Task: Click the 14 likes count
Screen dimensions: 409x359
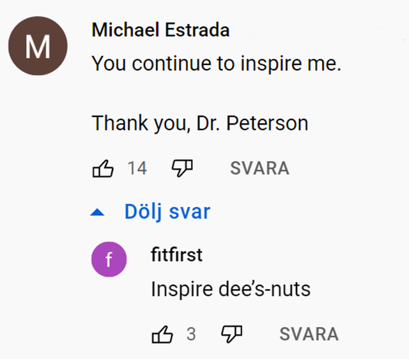Action: (x=137, y=169)
